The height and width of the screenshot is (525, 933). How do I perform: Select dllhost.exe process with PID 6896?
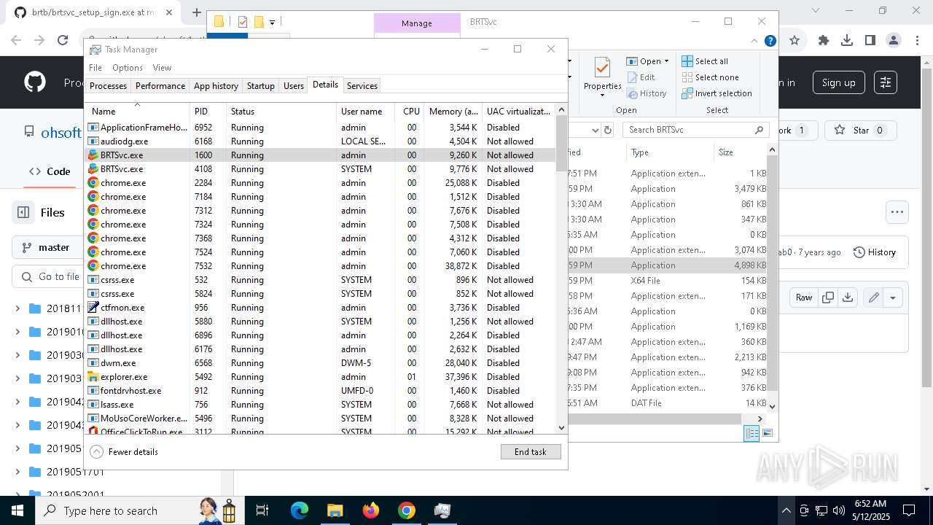(320, 335)
